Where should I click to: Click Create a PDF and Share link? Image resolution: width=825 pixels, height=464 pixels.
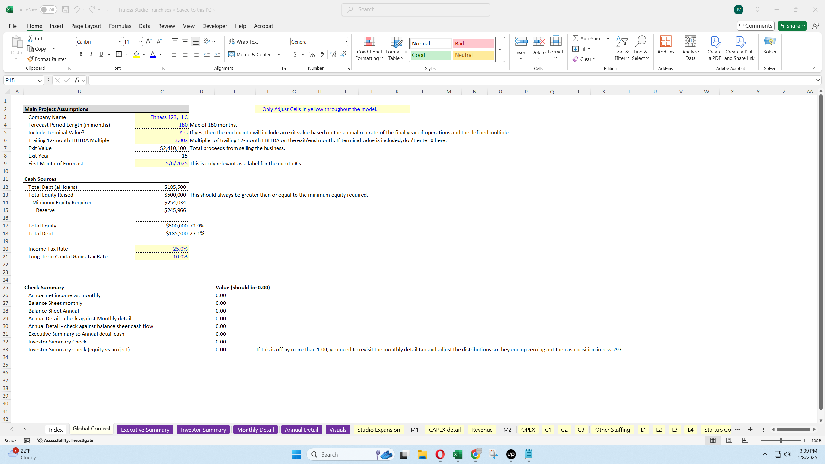(740, 48)
